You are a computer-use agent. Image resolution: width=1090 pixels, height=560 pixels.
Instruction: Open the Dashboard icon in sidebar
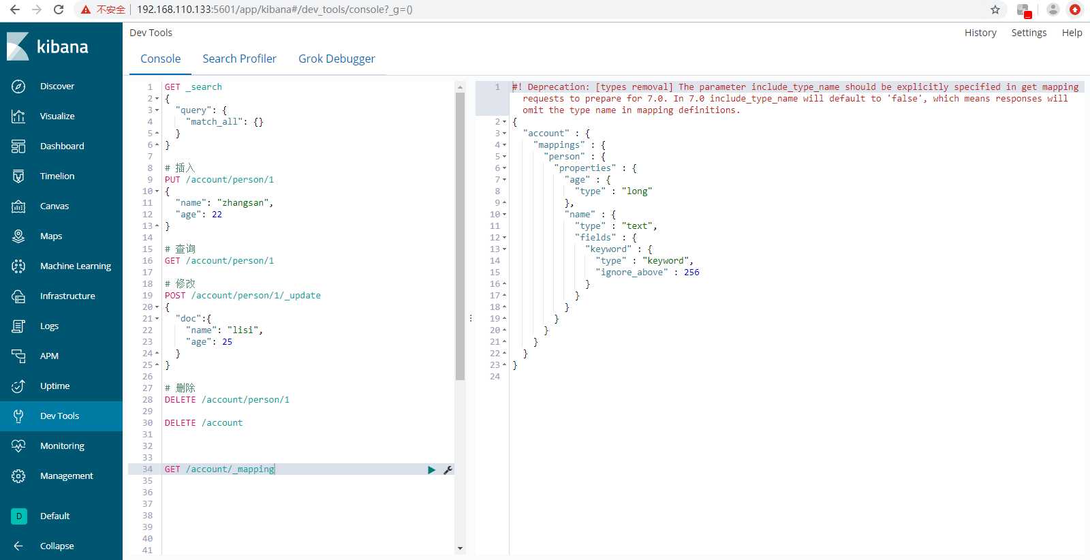[x=18, y=146]
